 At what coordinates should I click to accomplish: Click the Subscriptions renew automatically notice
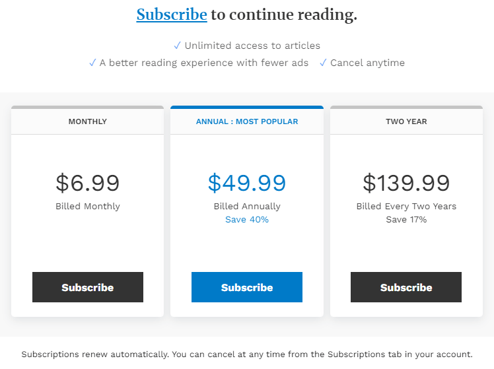(247, 354)
